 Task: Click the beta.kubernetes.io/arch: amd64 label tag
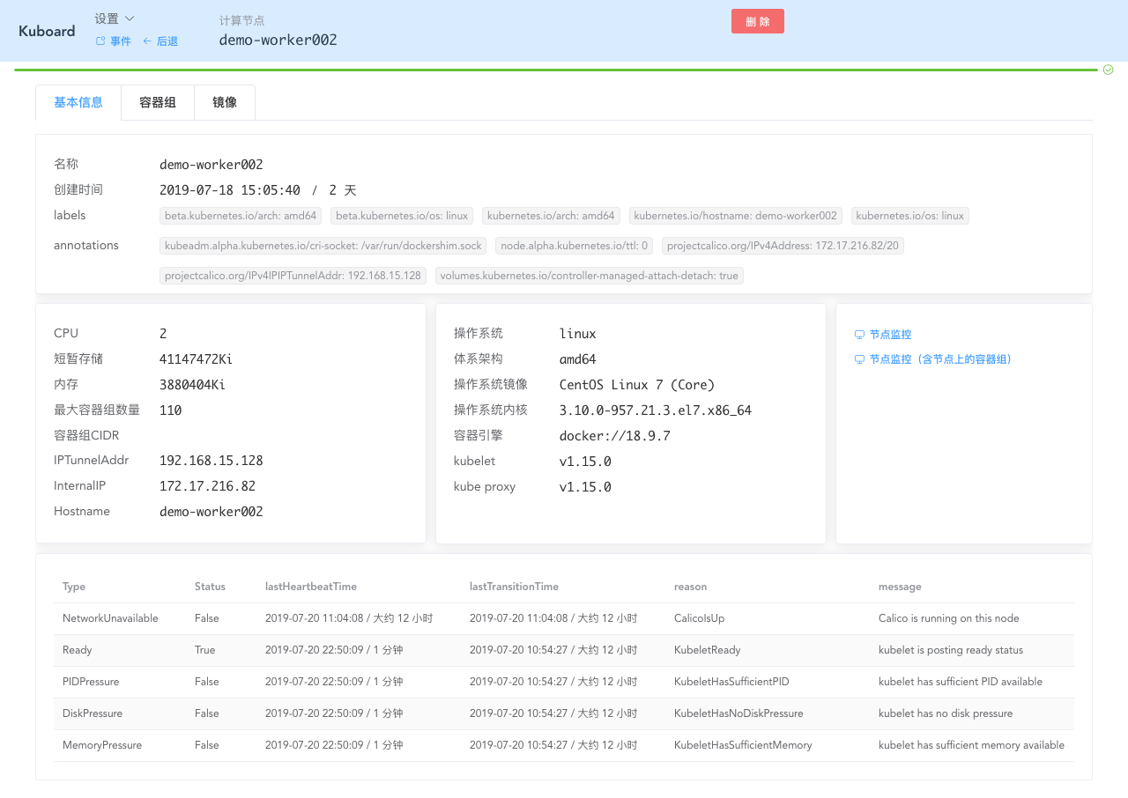tap(241, 216)
